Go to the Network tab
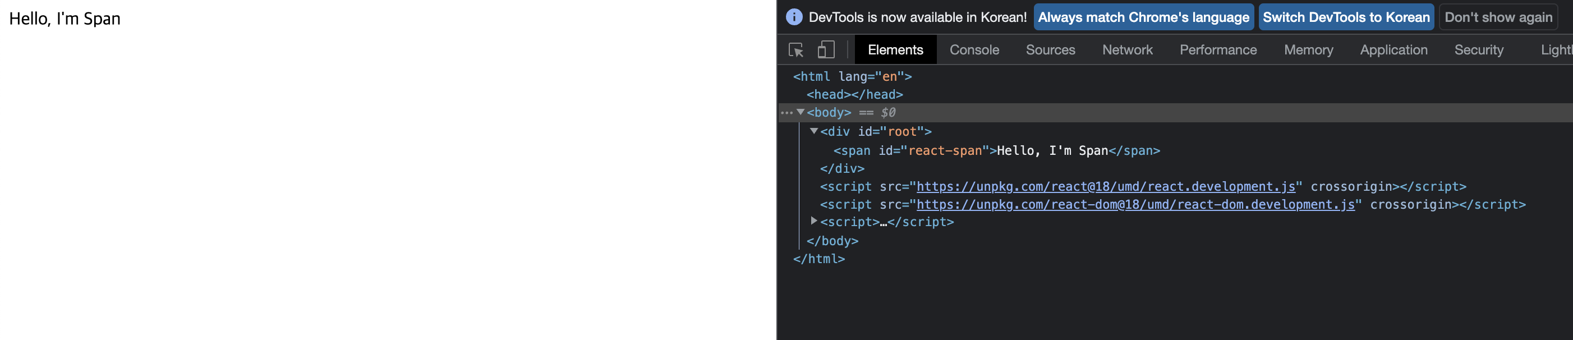 (1127, 50)
